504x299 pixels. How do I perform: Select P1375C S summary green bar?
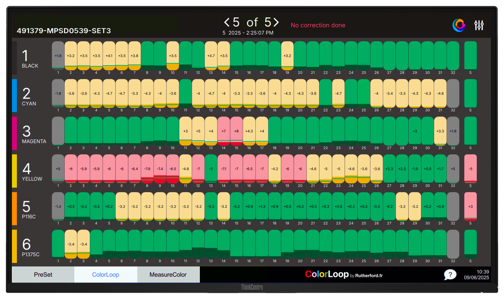[x=470, y=244]
